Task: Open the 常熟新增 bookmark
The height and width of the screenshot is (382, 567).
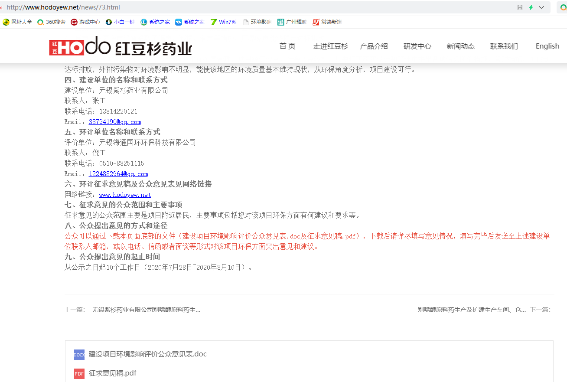Action: 327,22
